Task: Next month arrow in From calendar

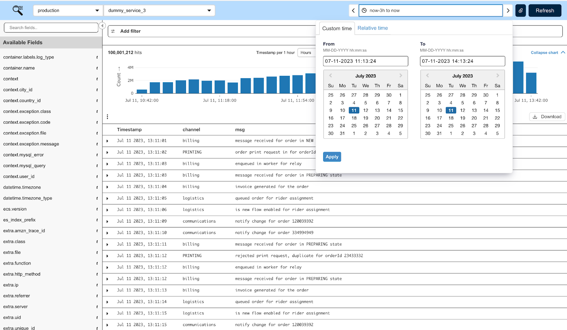Action: tap(401, 75)
